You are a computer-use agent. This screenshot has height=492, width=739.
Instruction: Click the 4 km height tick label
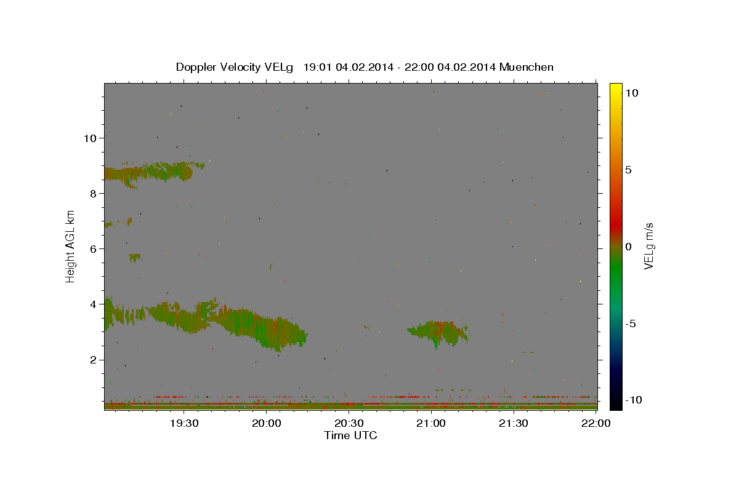coord(94,304)
